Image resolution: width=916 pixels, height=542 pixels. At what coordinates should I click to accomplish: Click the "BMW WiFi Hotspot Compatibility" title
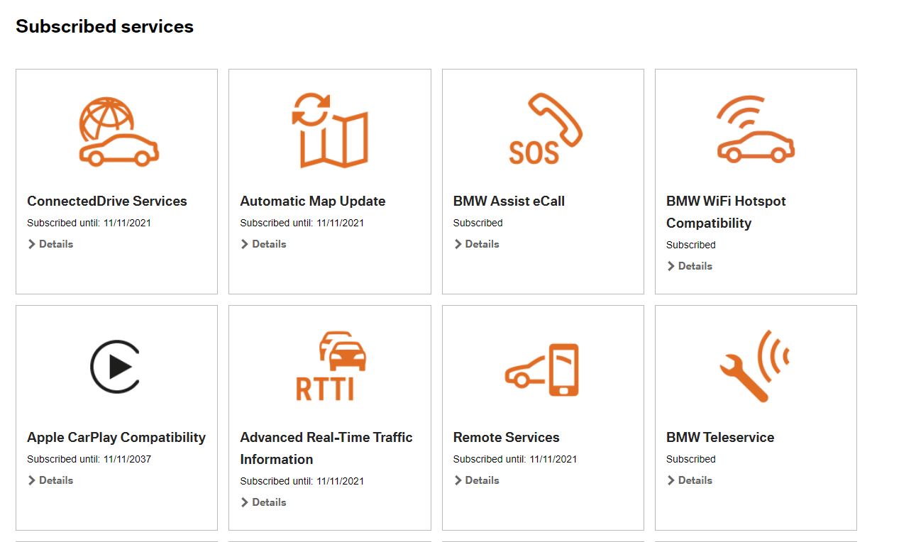click(726, 212)
